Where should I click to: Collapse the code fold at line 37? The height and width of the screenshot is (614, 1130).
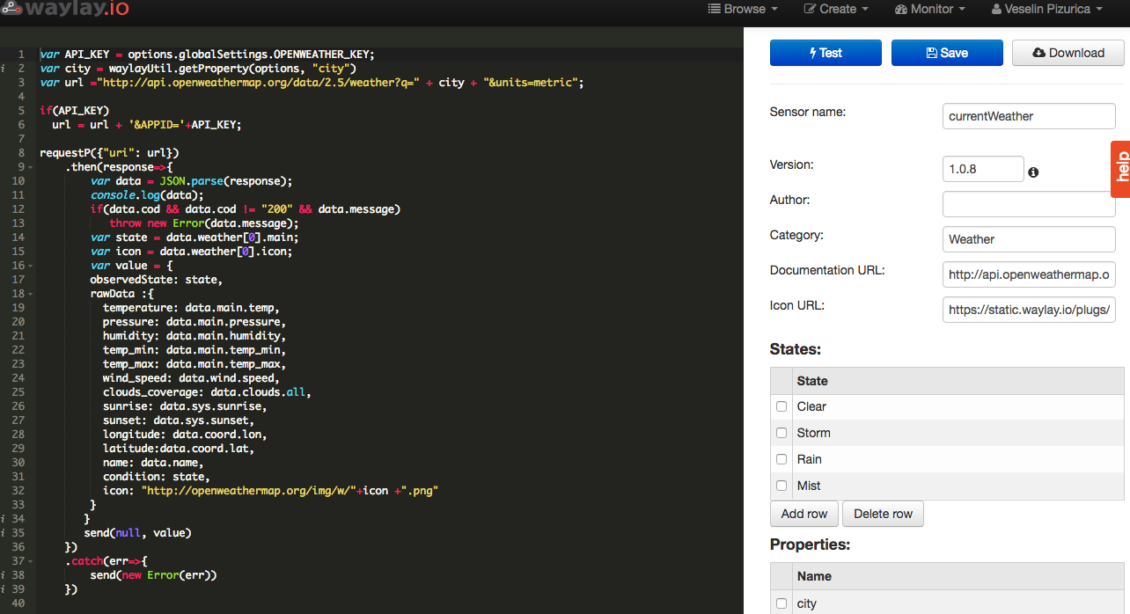pos(31,561)
